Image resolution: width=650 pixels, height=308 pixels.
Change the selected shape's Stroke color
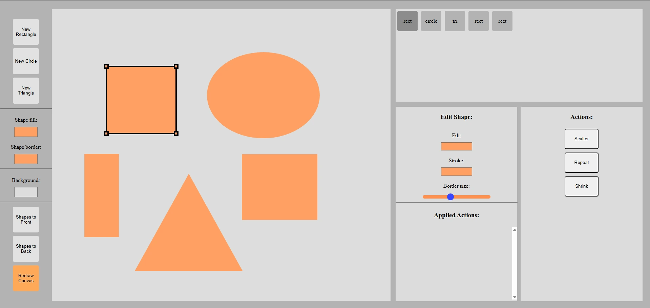tap(456, 171)
